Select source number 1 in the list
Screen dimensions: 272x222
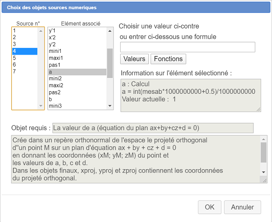(25, 31)
